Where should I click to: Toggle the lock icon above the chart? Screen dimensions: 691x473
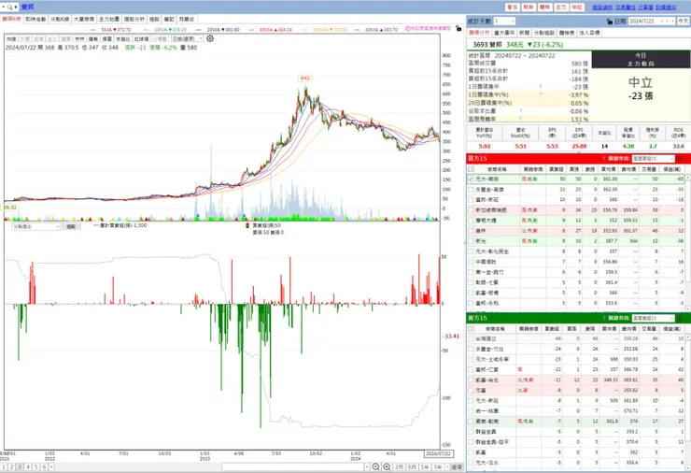458,28
